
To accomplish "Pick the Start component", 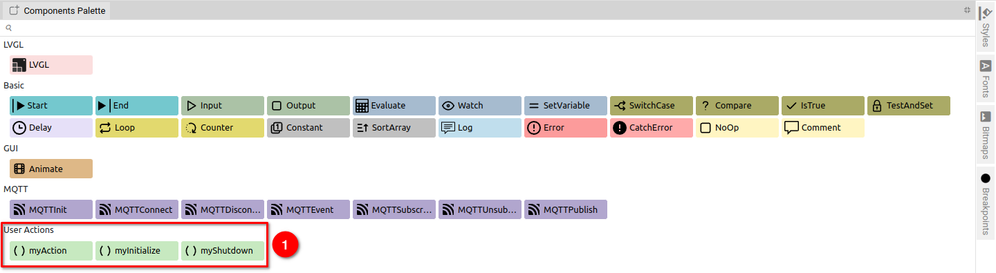I will point(51,106).
